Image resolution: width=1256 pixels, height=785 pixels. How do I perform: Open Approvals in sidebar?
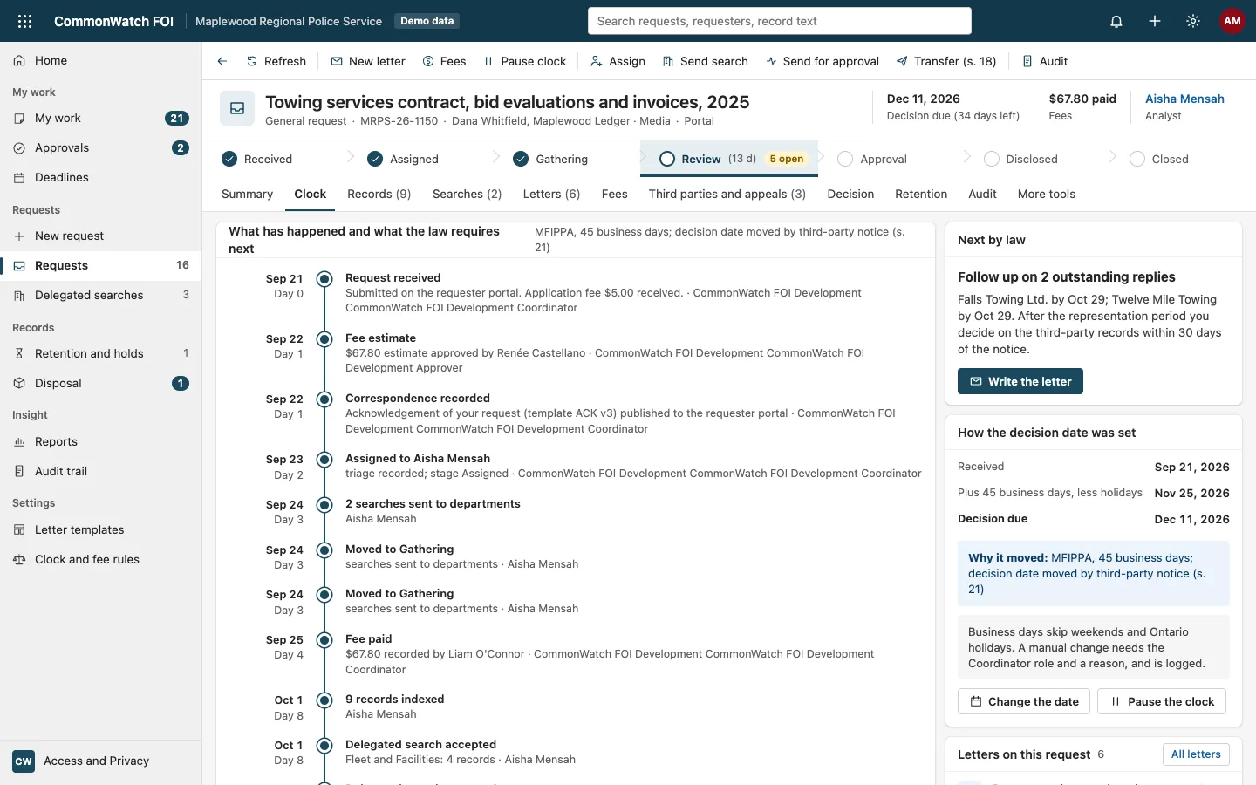click(x=101, y=147)
